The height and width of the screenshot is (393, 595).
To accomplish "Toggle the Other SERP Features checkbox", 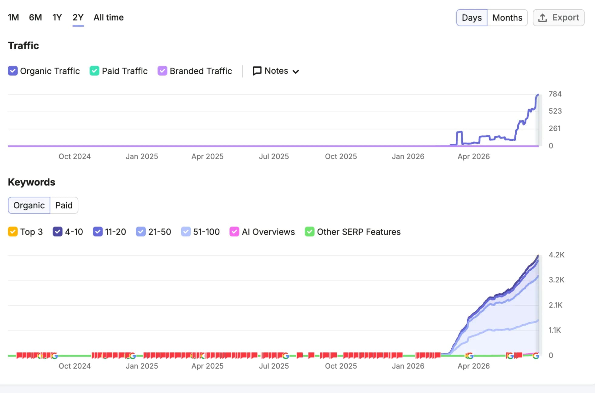I will tap(310, 232).
